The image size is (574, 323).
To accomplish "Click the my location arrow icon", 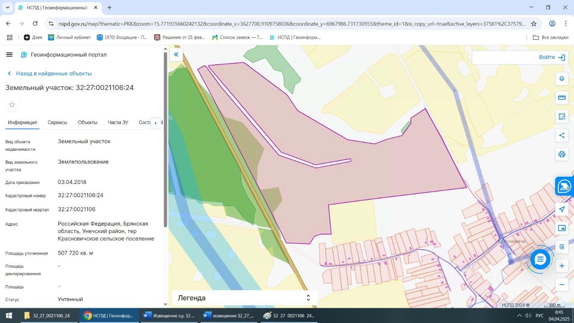I will pyautogui.click(x=561, y=210).
